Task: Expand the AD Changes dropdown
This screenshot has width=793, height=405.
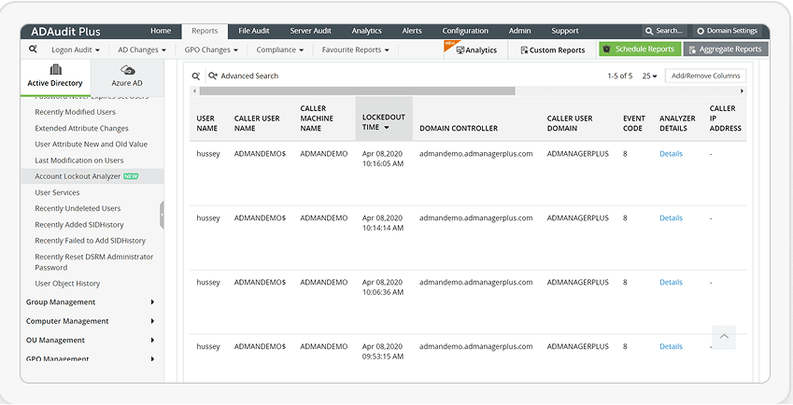Action: [142, 50]
